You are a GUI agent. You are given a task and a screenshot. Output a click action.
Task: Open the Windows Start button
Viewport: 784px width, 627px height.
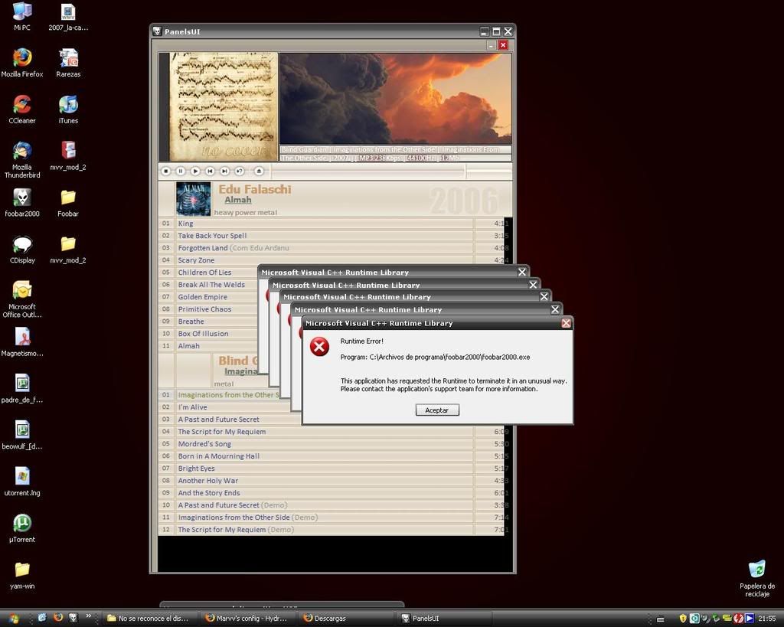(x=14, y=619)
